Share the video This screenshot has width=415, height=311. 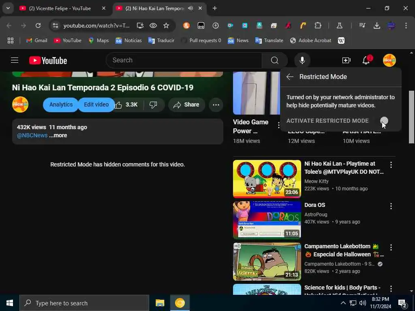pyautogui.click(x=186, y=105)
